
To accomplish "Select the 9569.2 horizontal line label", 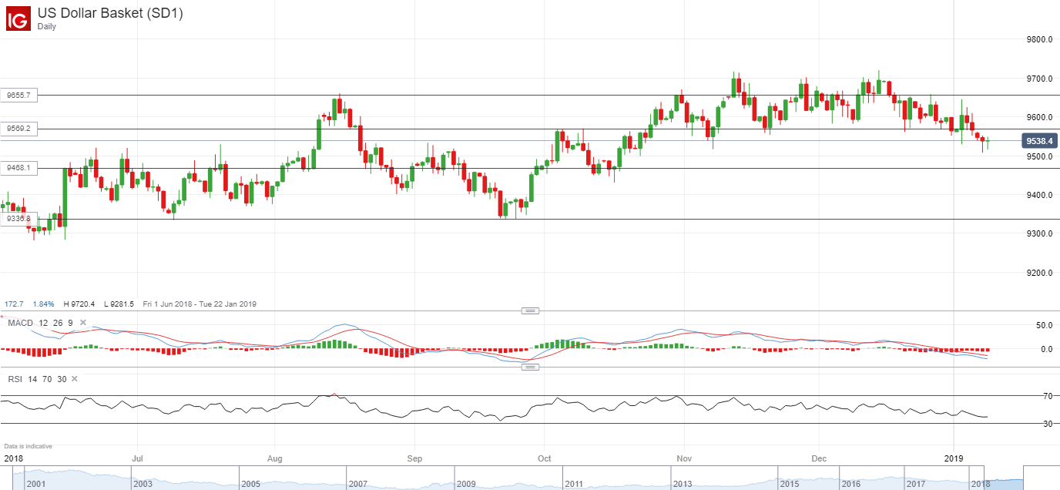I will tap(18, 129).
